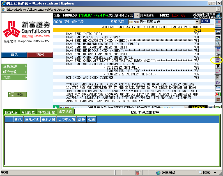
Task: Click the popup blocker status bar icon
Action: [138, 173]
